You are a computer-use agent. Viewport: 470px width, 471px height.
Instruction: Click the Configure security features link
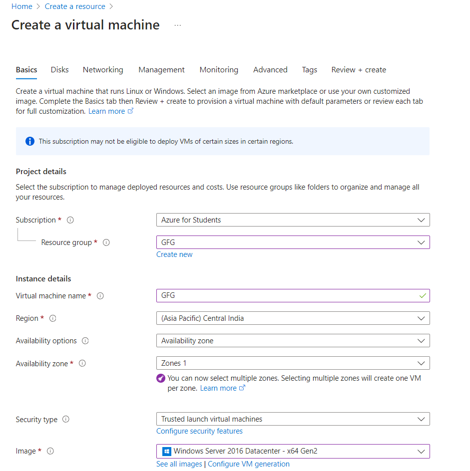[199, 431]
